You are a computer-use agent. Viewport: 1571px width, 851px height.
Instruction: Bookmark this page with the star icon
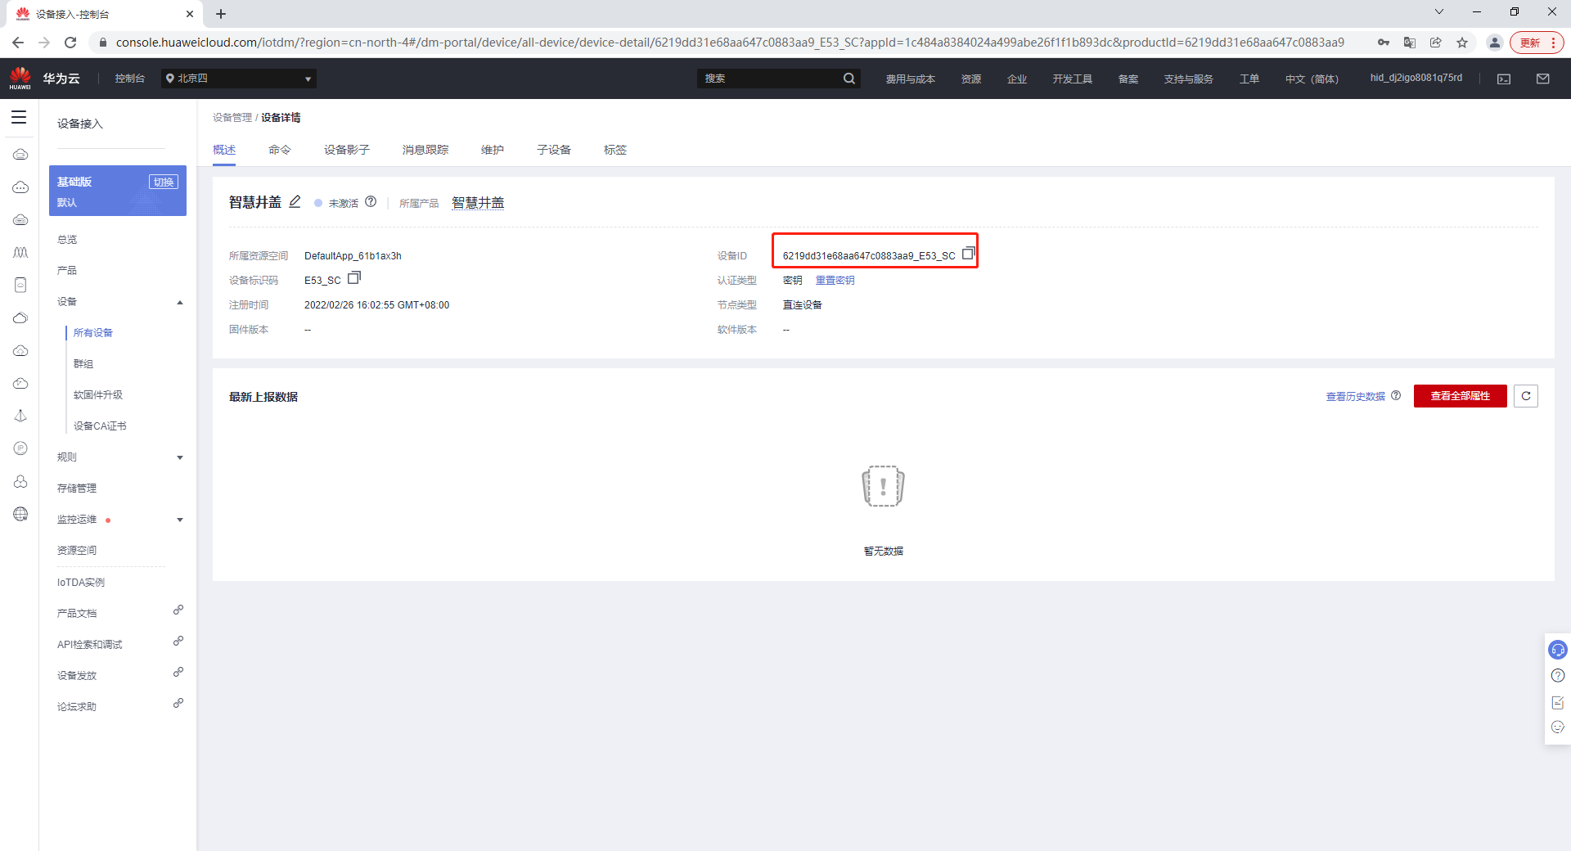click(x=1462, y=43)
